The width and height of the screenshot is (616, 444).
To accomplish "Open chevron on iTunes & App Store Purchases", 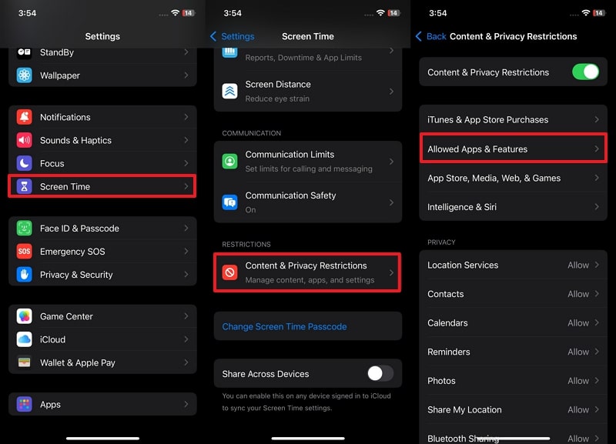I will point(596,119).
